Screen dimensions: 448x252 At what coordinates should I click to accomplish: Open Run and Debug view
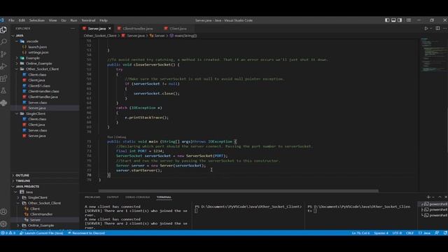[x=3, y=66]
